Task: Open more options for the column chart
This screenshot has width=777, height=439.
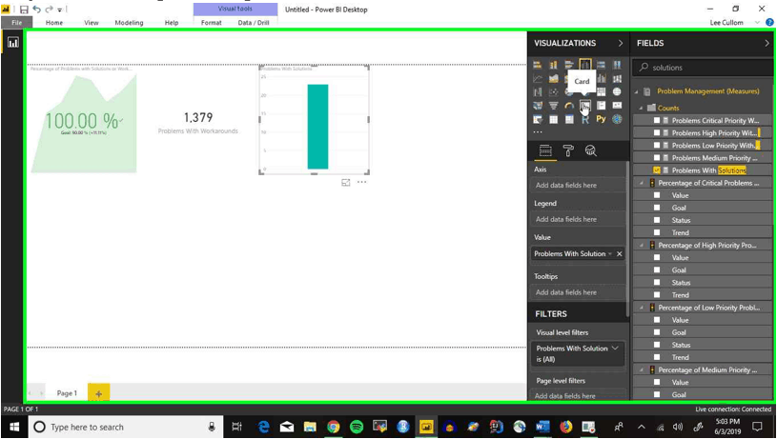Action: coord(361,182)
